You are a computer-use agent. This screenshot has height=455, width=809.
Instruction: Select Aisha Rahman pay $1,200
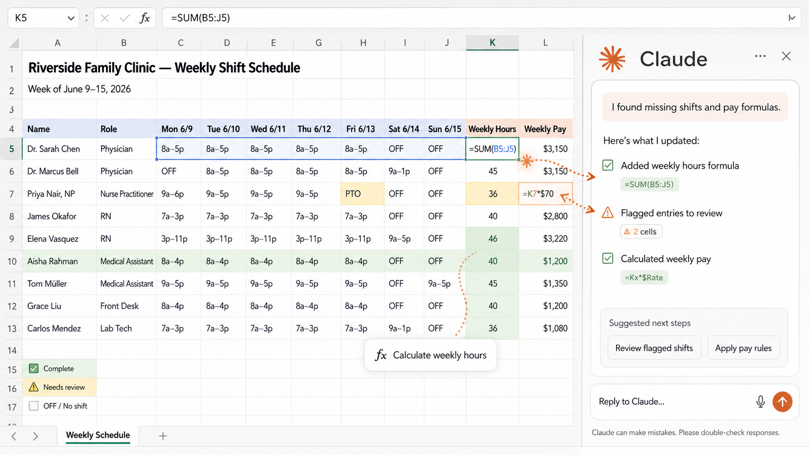(x=545, y=261)
